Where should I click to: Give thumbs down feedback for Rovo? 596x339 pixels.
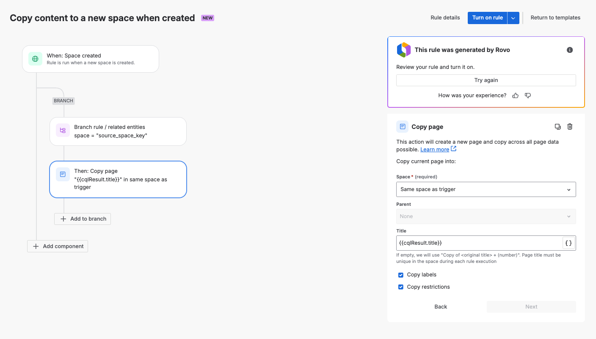(x=528, y=96)
